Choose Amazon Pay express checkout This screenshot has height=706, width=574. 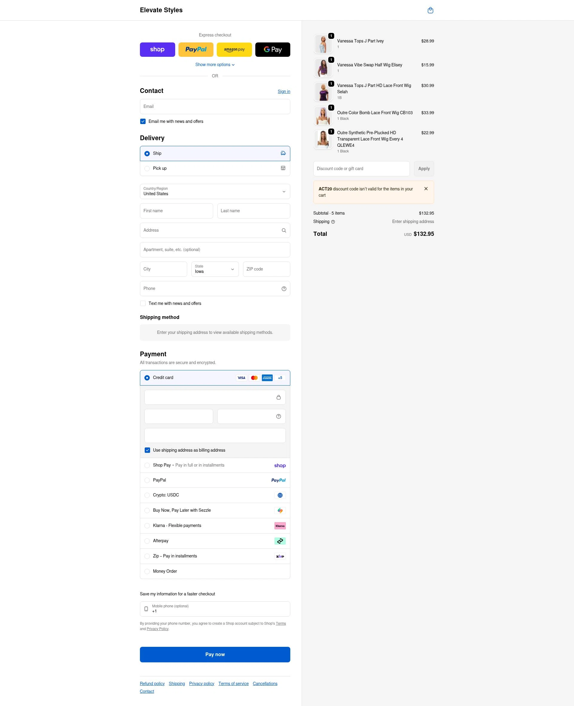point(234,49)
